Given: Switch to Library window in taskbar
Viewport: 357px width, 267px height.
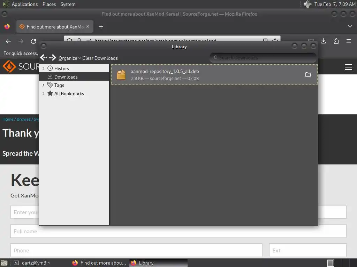Looking at the screenshot, I should coord(159,263).
